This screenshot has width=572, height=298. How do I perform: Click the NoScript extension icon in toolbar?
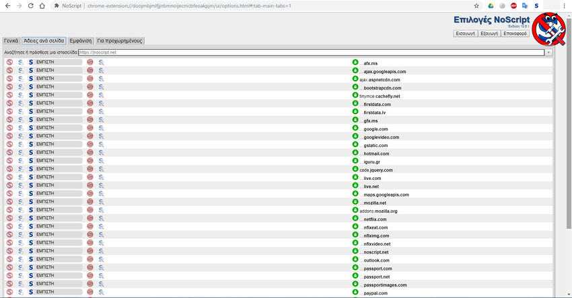(536, 6)
